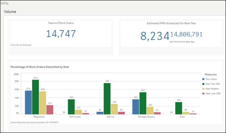Click the blue Your Value legend swatch
226x133 pixels.
coord(203,79)
